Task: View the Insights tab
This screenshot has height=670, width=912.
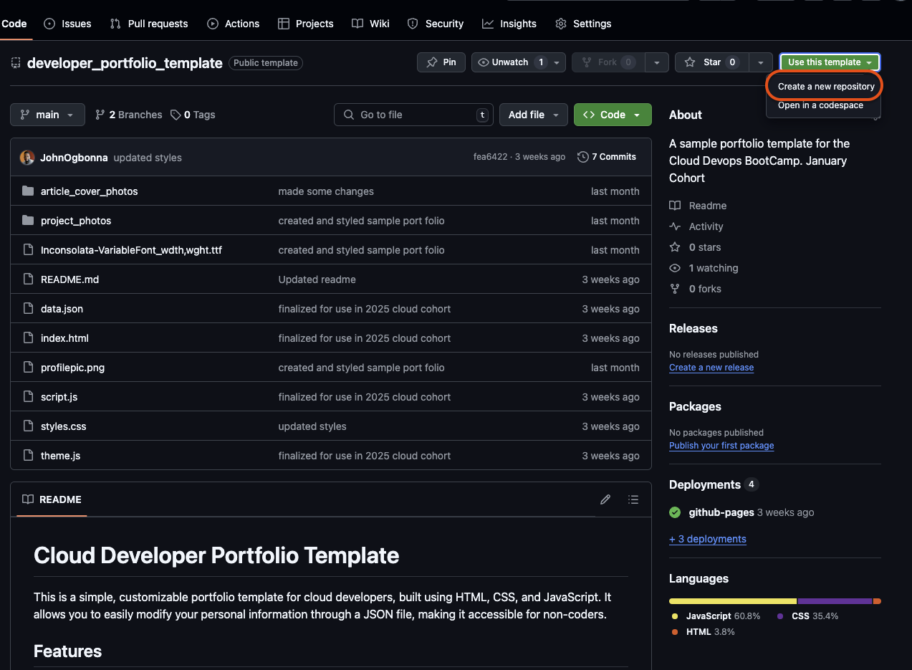Action: click(509, 24)
